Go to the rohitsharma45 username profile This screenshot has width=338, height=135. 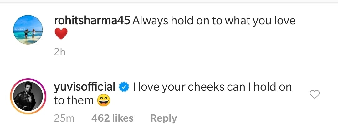tap(92, 21)
